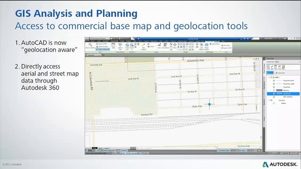
Task: Toggle checkbox of layer below highlighted row
Action: tap(274, 97)
